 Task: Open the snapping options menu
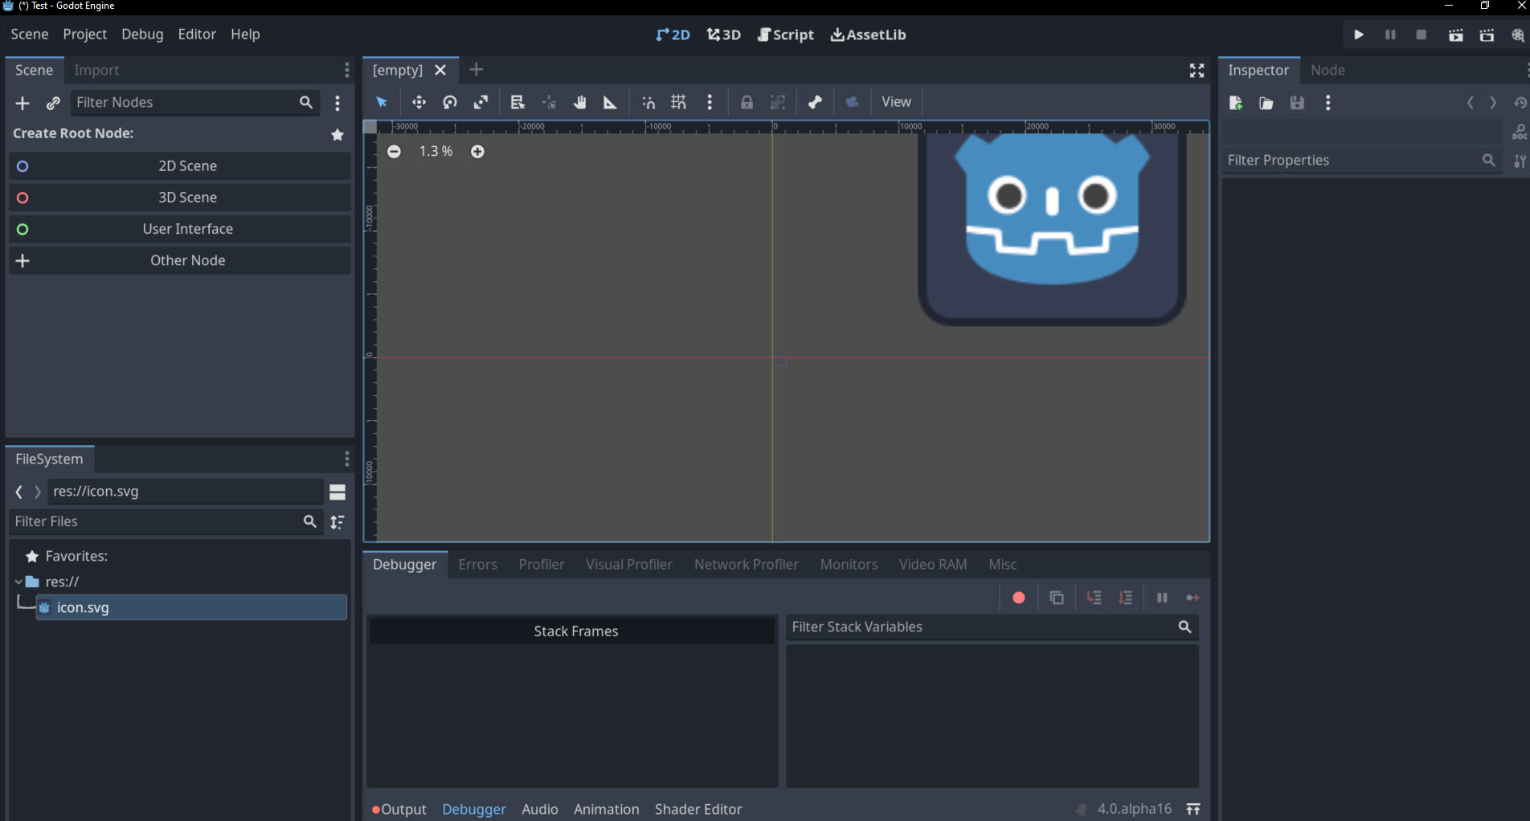coord(710,102)
